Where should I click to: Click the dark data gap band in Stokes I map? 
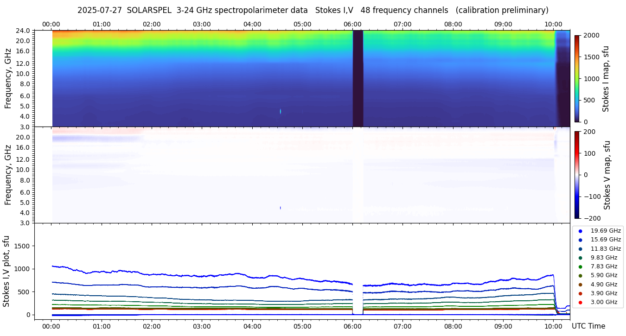tap(358, 78)
